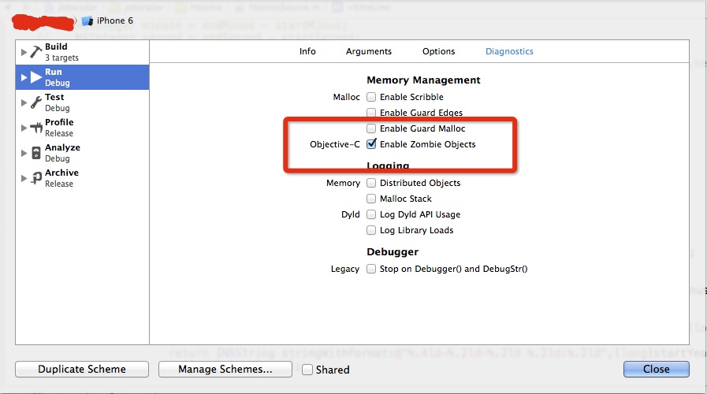Expand the Test action disclosure triangle

24,102
